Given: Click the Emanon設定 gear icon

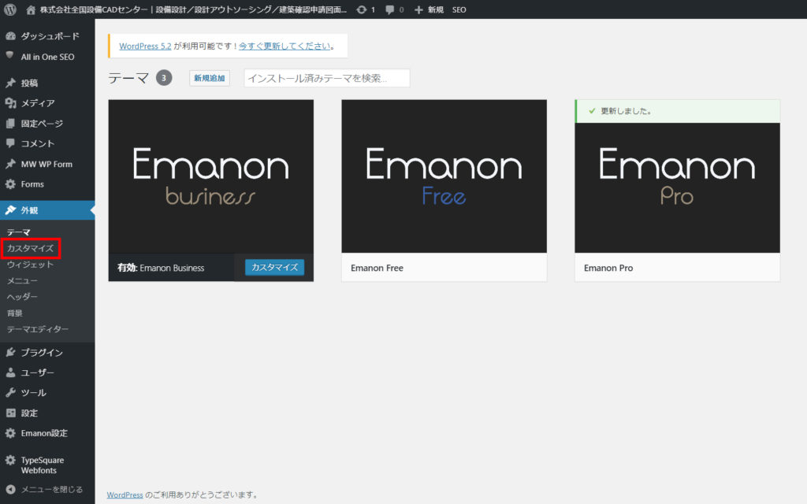Looking at the screenshot, I should pos(10,433).
